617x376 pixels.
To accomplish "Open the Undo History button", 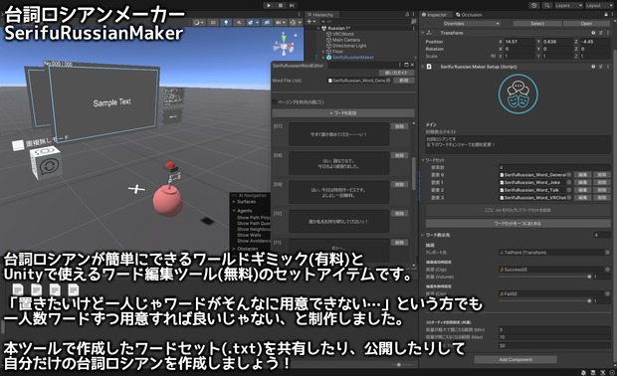I will click(x=534, y=6).
